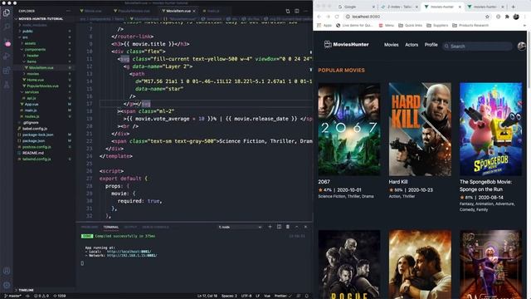The height and width of the screenshot is (299, 531).
Task: Click the SpongeBob Movie poster
Action: pos(490,130)
